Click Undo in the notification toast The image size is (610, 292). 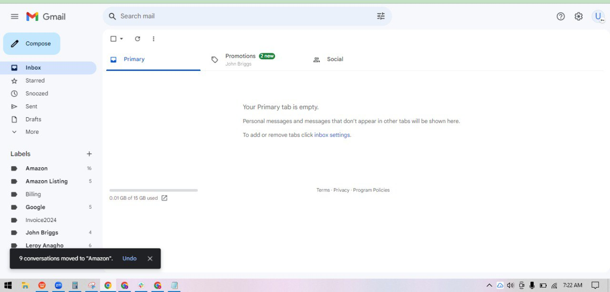[x=130, y=259]
